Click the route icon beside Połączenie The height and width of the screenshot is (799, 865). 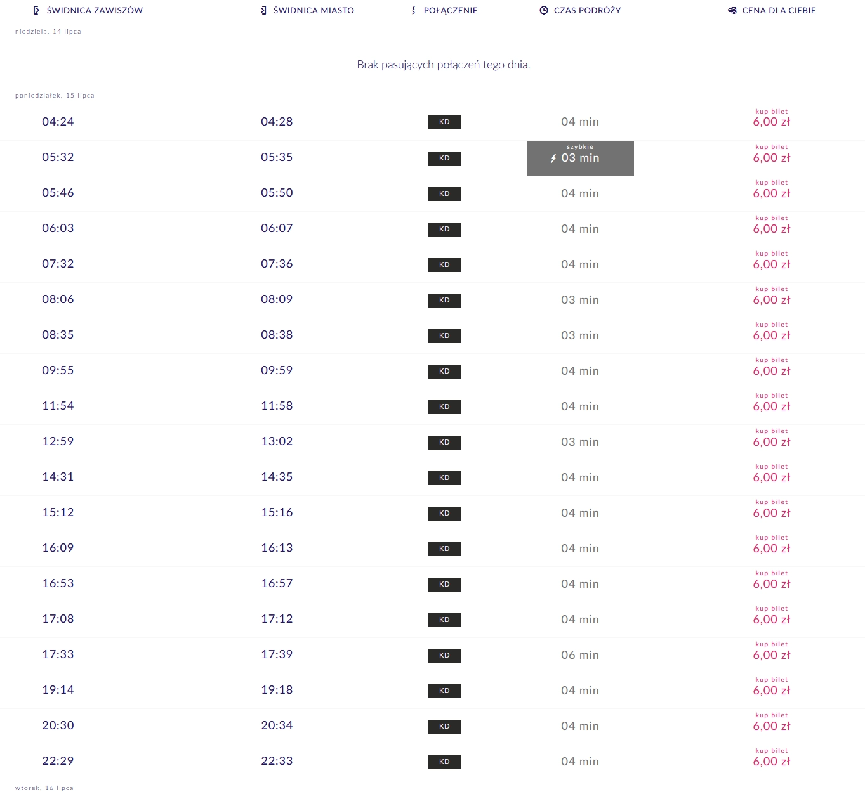[414, 11]
